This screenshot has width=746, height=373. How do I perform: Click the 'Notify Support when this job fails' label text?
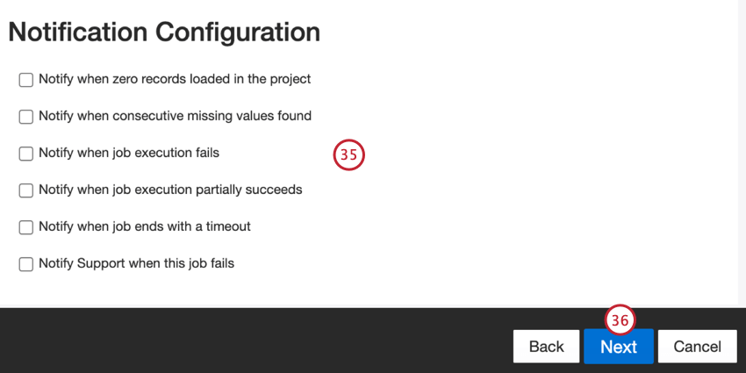[136, 263]
